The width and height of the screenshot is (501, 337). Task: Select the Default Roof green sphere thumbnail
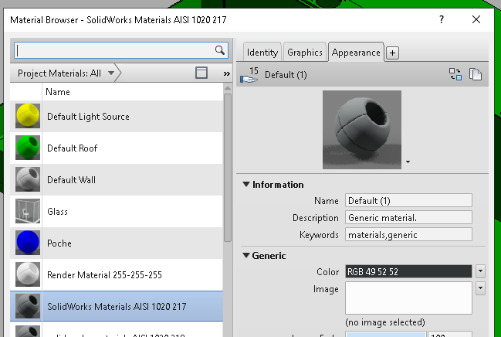pyautogui.click(x=28, y=148)
